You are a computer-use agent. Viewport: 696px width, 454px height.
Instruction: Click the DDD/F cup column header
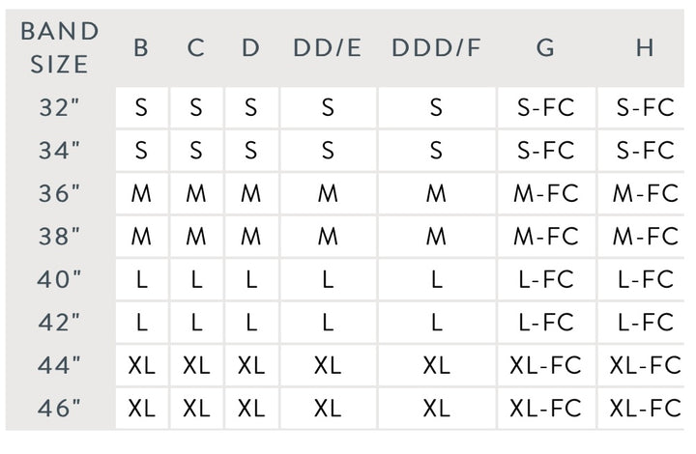(x=436, y=48)
